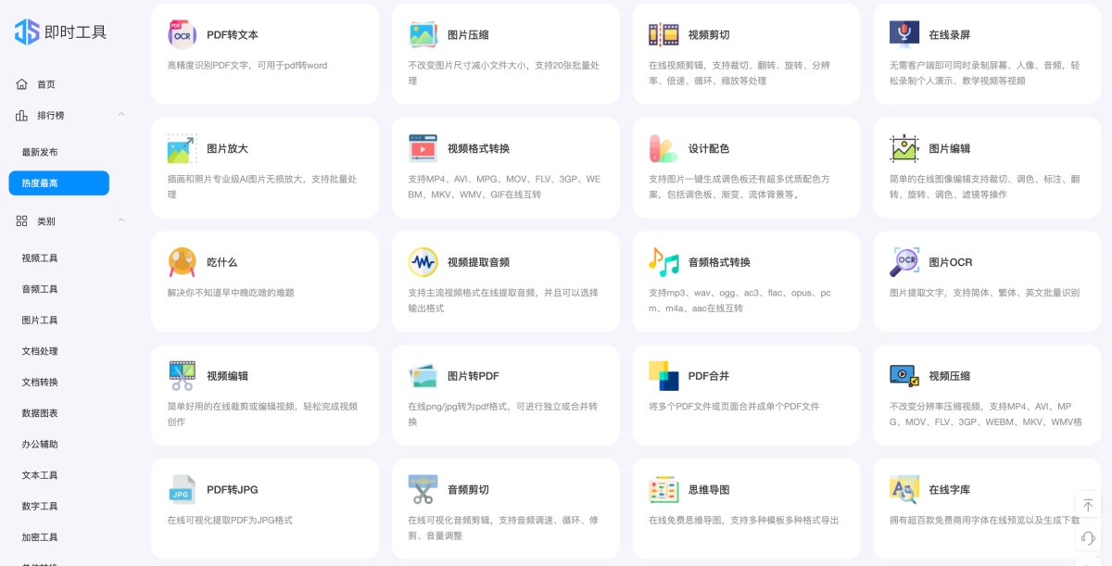The width and height of the screenshot is (1112, 566).
Task: Click the customer service headset button
Action: (x=1088, y=538)
